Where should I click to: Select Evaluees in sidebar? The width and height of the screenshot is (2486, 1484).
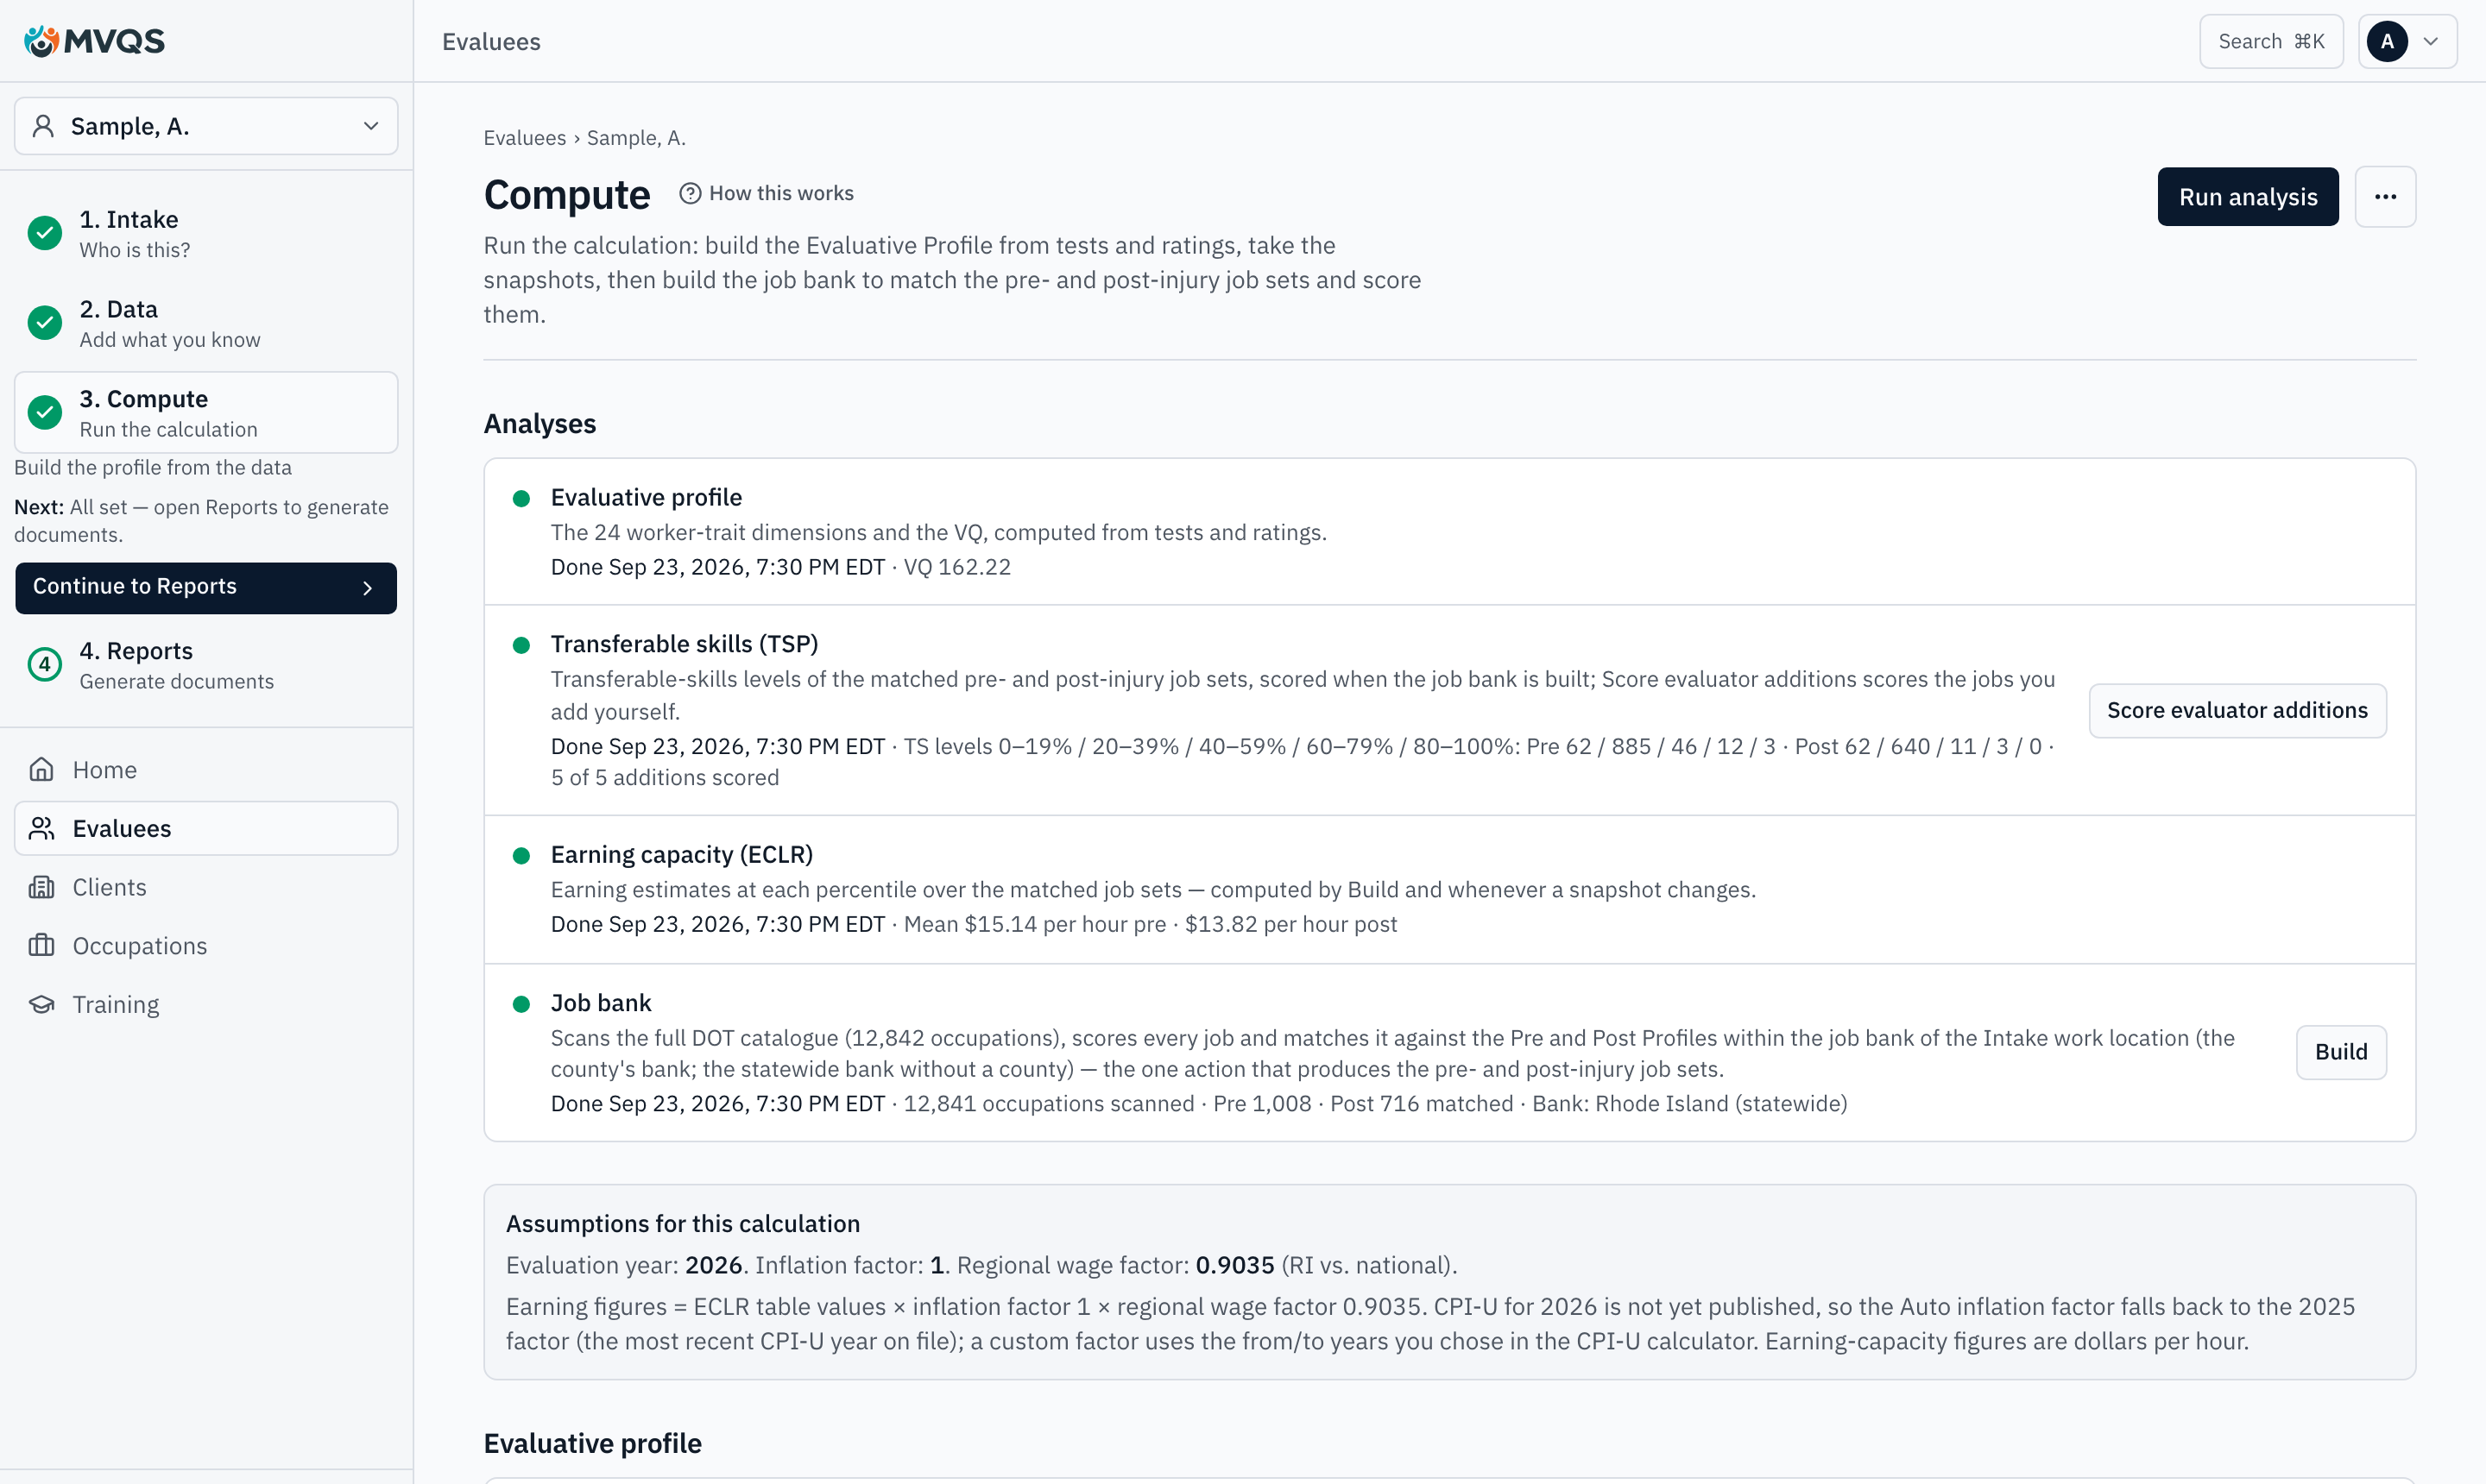coord(206,828)
